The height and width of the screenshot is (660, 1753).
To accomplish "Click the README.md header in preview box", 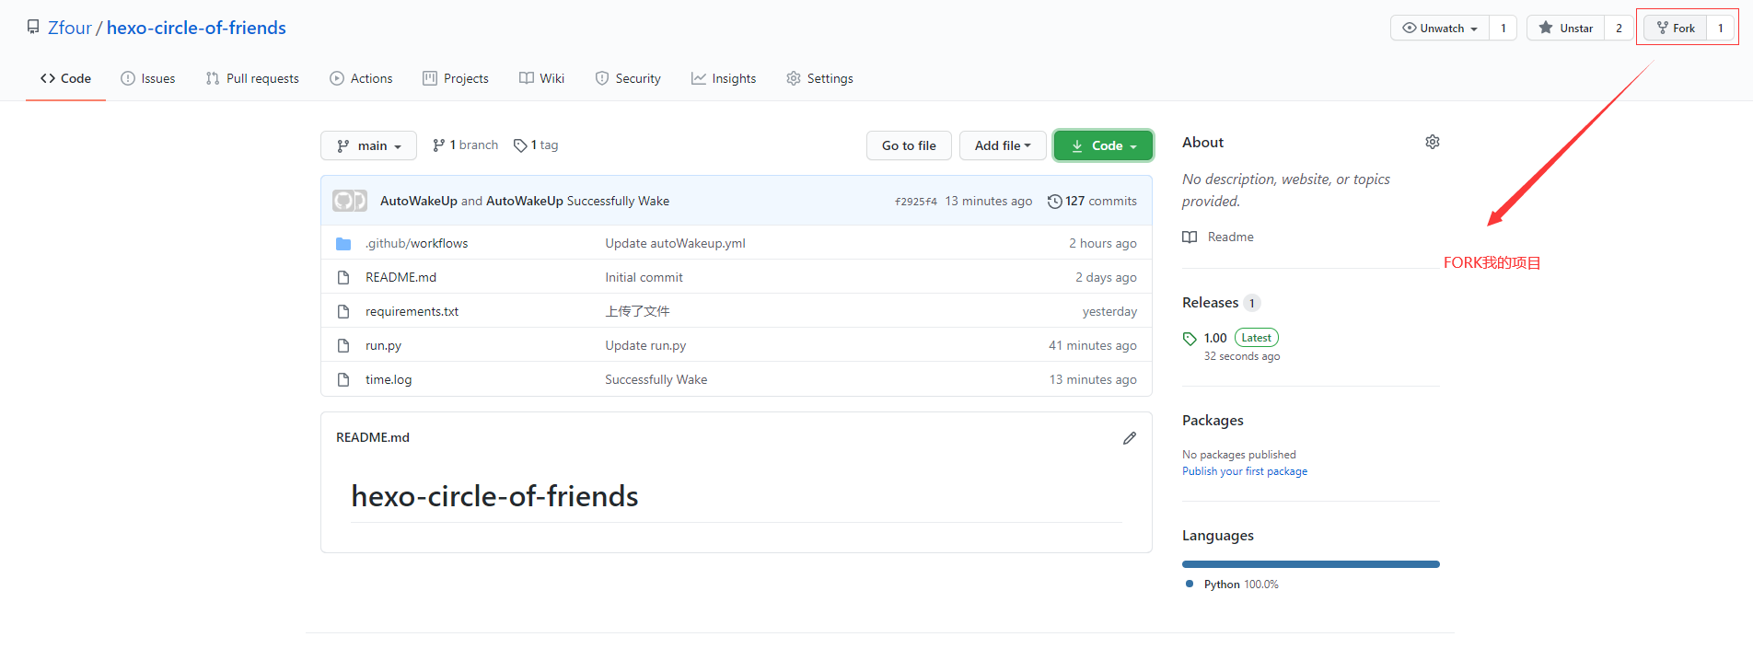I will (373, 437).
